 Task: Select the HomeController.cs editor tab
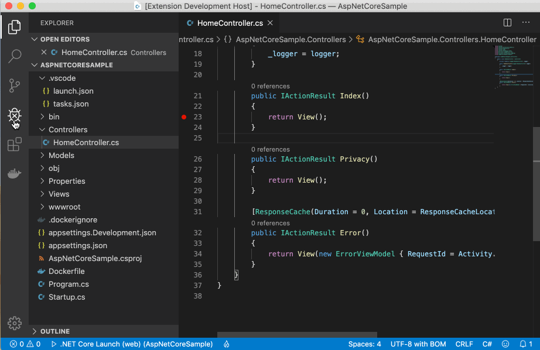click(x=230, y=23)
